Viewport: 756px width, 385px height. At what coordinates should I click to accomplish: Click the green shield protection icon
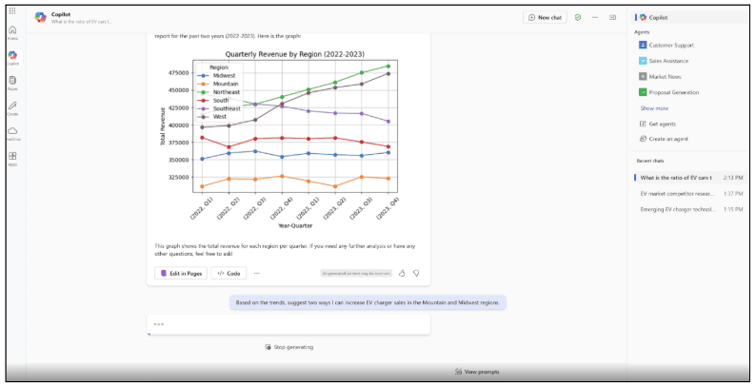[x=578, y=17]
